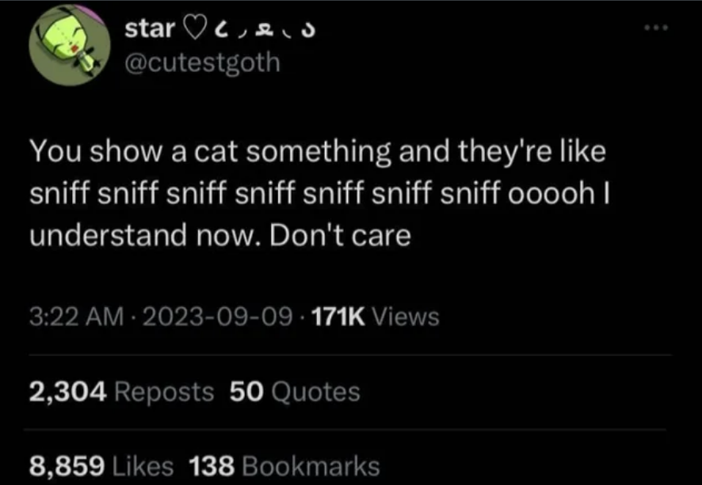Image resolution: width=702 pixels, height=485 pixels.
Task: Open the "Quotes" list label
Action: tap(315, 391)
